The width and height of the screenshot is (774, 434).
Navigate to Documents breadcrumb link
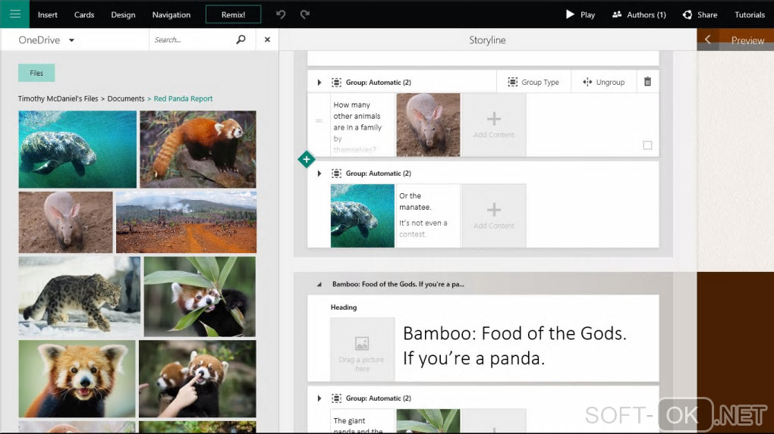pyautogui.click(x=126, y=98)
